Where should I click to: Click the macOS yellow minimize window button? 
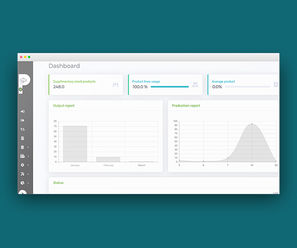(x=25, y=57)
